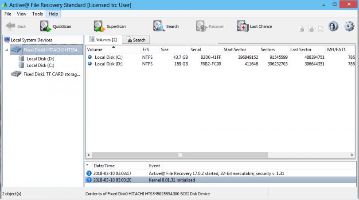359x200 pixels.
Task: Select the Local Disk (C:) volume row
Action: click(x=108, y=57)
